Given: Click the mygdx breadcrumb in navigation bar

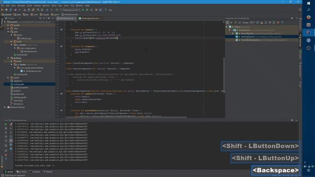Looking at the screenshot, I should tap(45, 14).
